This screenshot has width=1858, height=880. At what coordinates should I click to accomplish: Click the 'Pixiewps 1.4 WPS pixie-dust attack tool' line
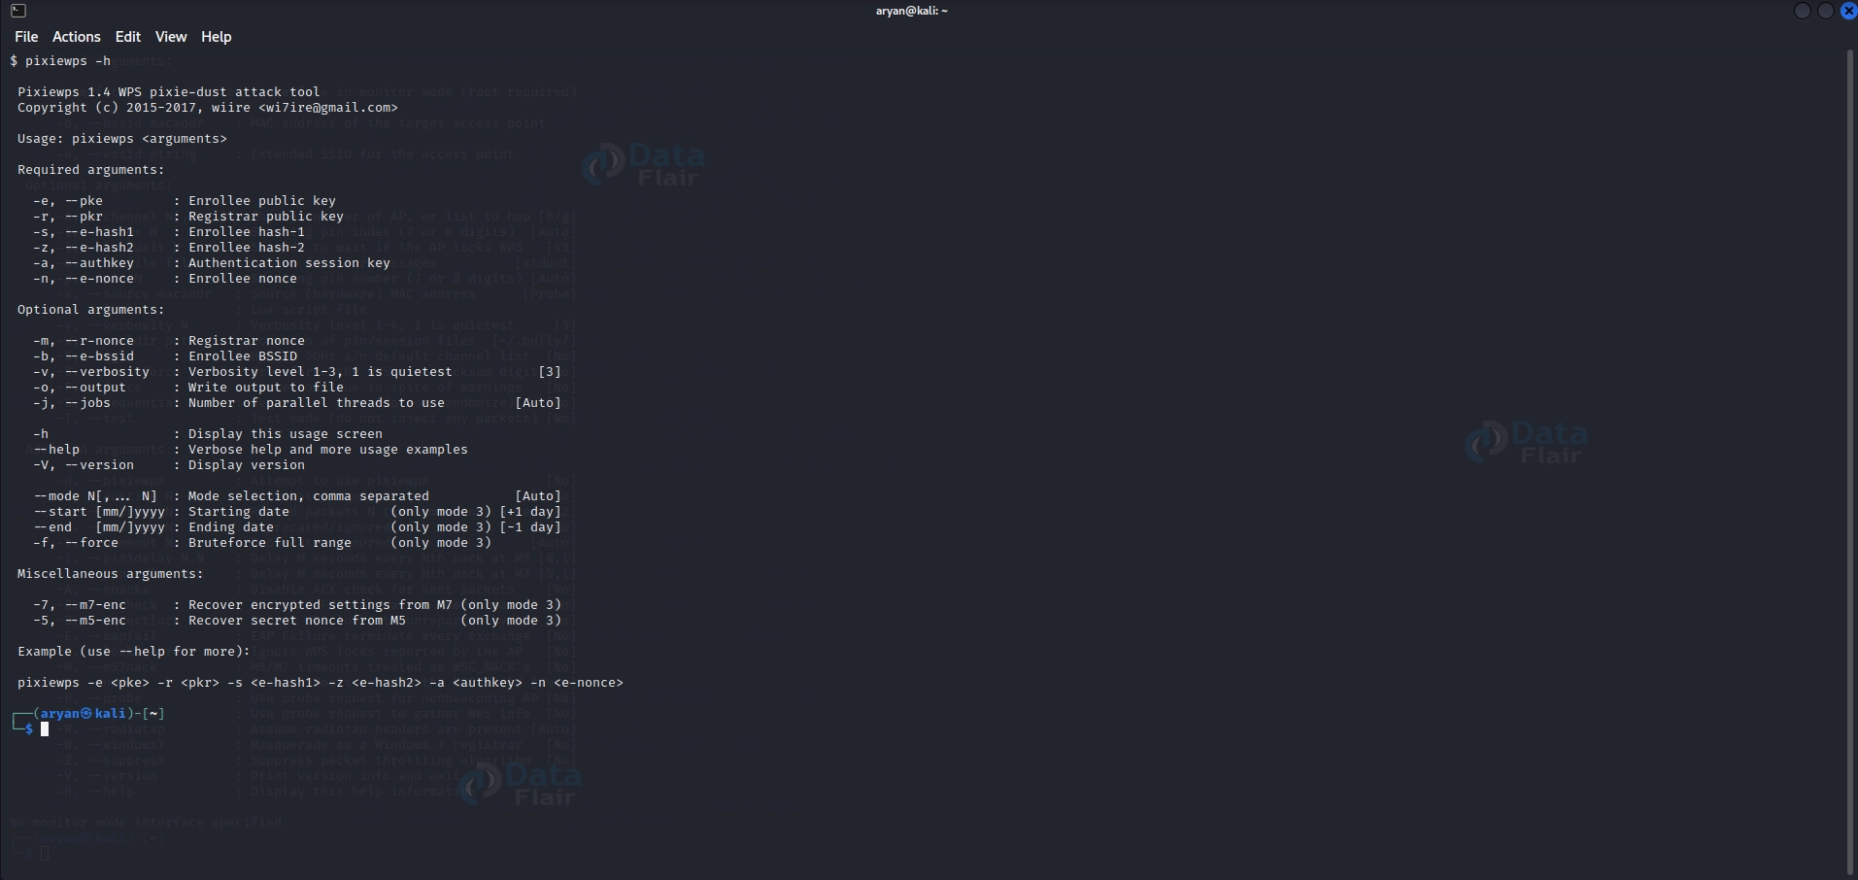pyautogui.click(x=169, y=92)
